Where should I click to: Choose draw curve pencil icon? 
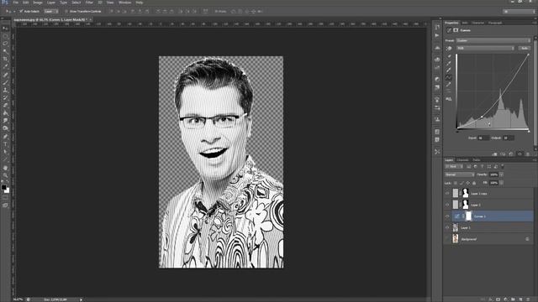449,85
